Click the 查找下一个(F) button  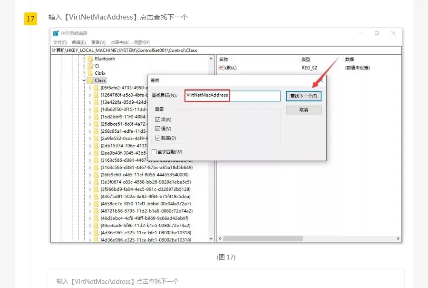pos(303,96)
